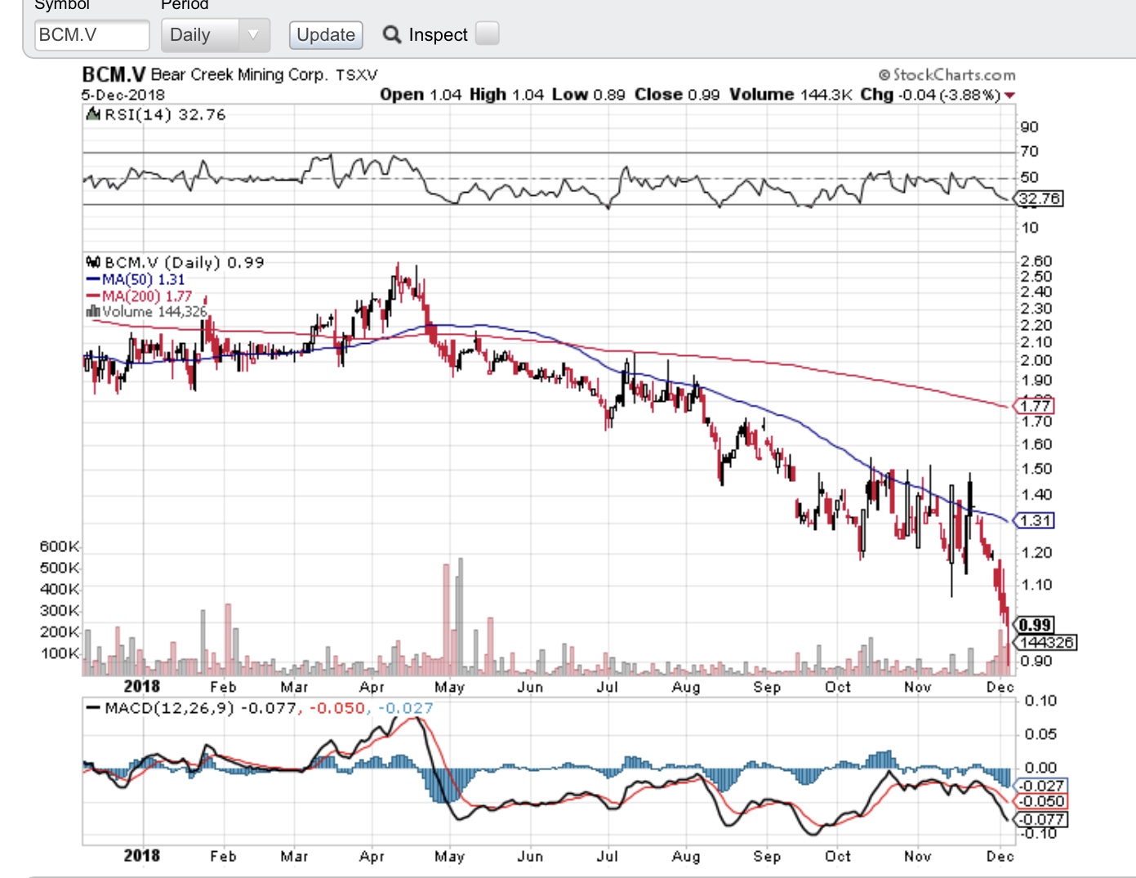Click the Volume bars legend icon
1136x878 pixels.
93,311
